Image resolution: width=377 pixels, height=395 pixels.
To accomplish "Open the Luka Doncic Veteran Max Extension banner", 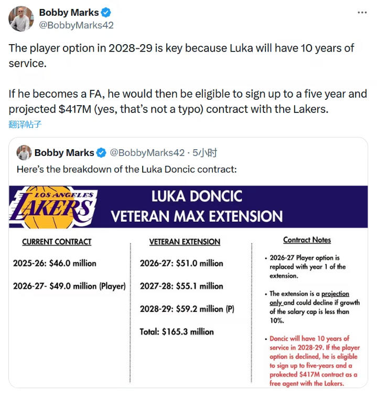I will pyautogui.click(x=197, y=206).
